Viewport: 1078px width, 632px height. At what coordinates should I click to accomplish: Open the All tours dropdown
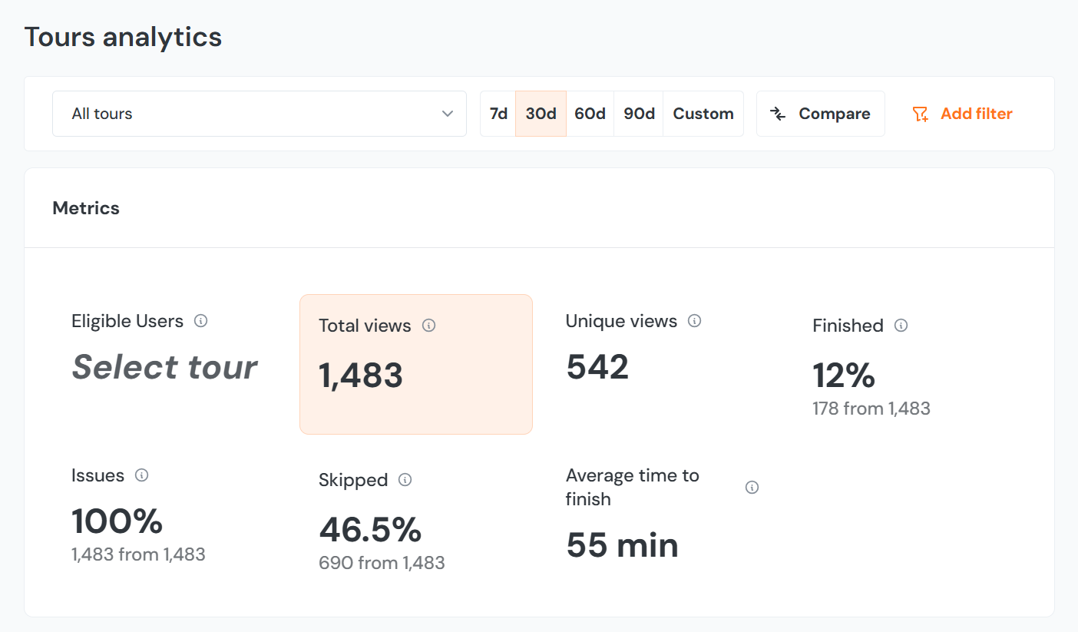click(259, 114)
